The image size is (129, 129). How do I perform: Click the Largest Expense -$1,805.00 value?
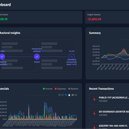(x=94, y=19)
